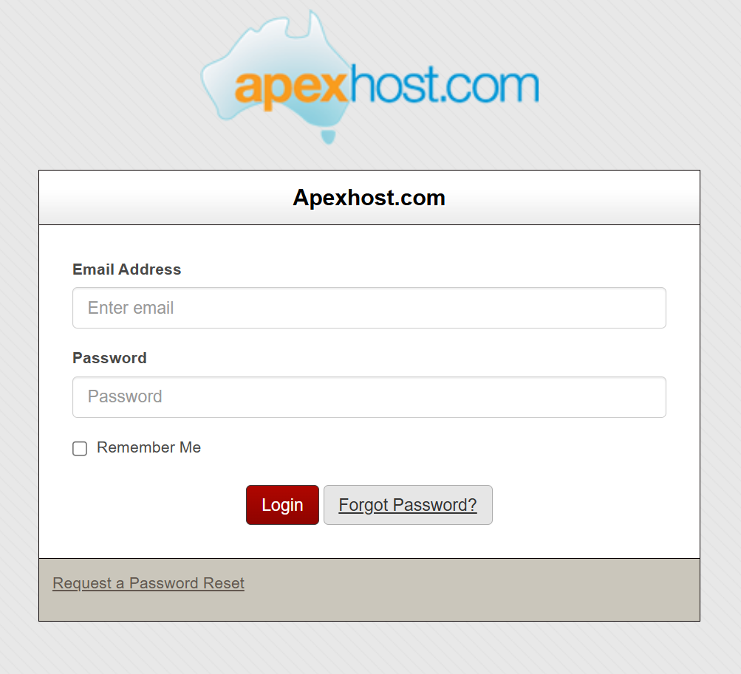The image size is (741, 674).
Task: Open the Forgot Password? button
Action: [x=408, y=505]
